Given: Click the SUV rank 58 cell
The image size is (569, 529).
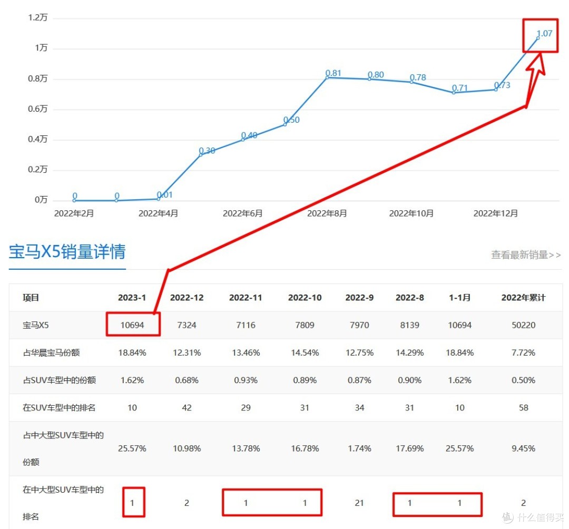Looking at the screenshot, I should (523, 408).
